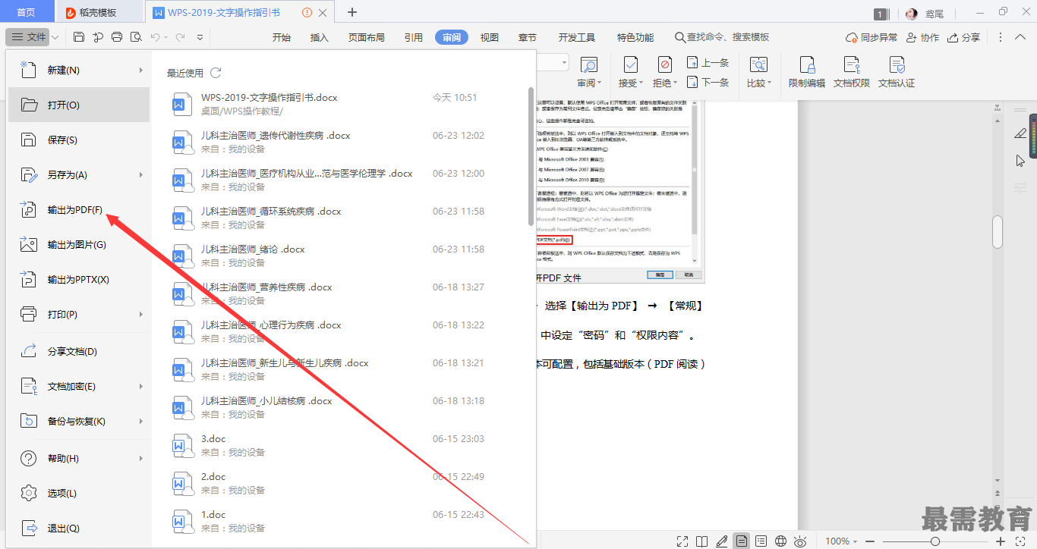Click the save icon in quick toolbar
This screenshot has height=549, width=1037.
point(79,37)
